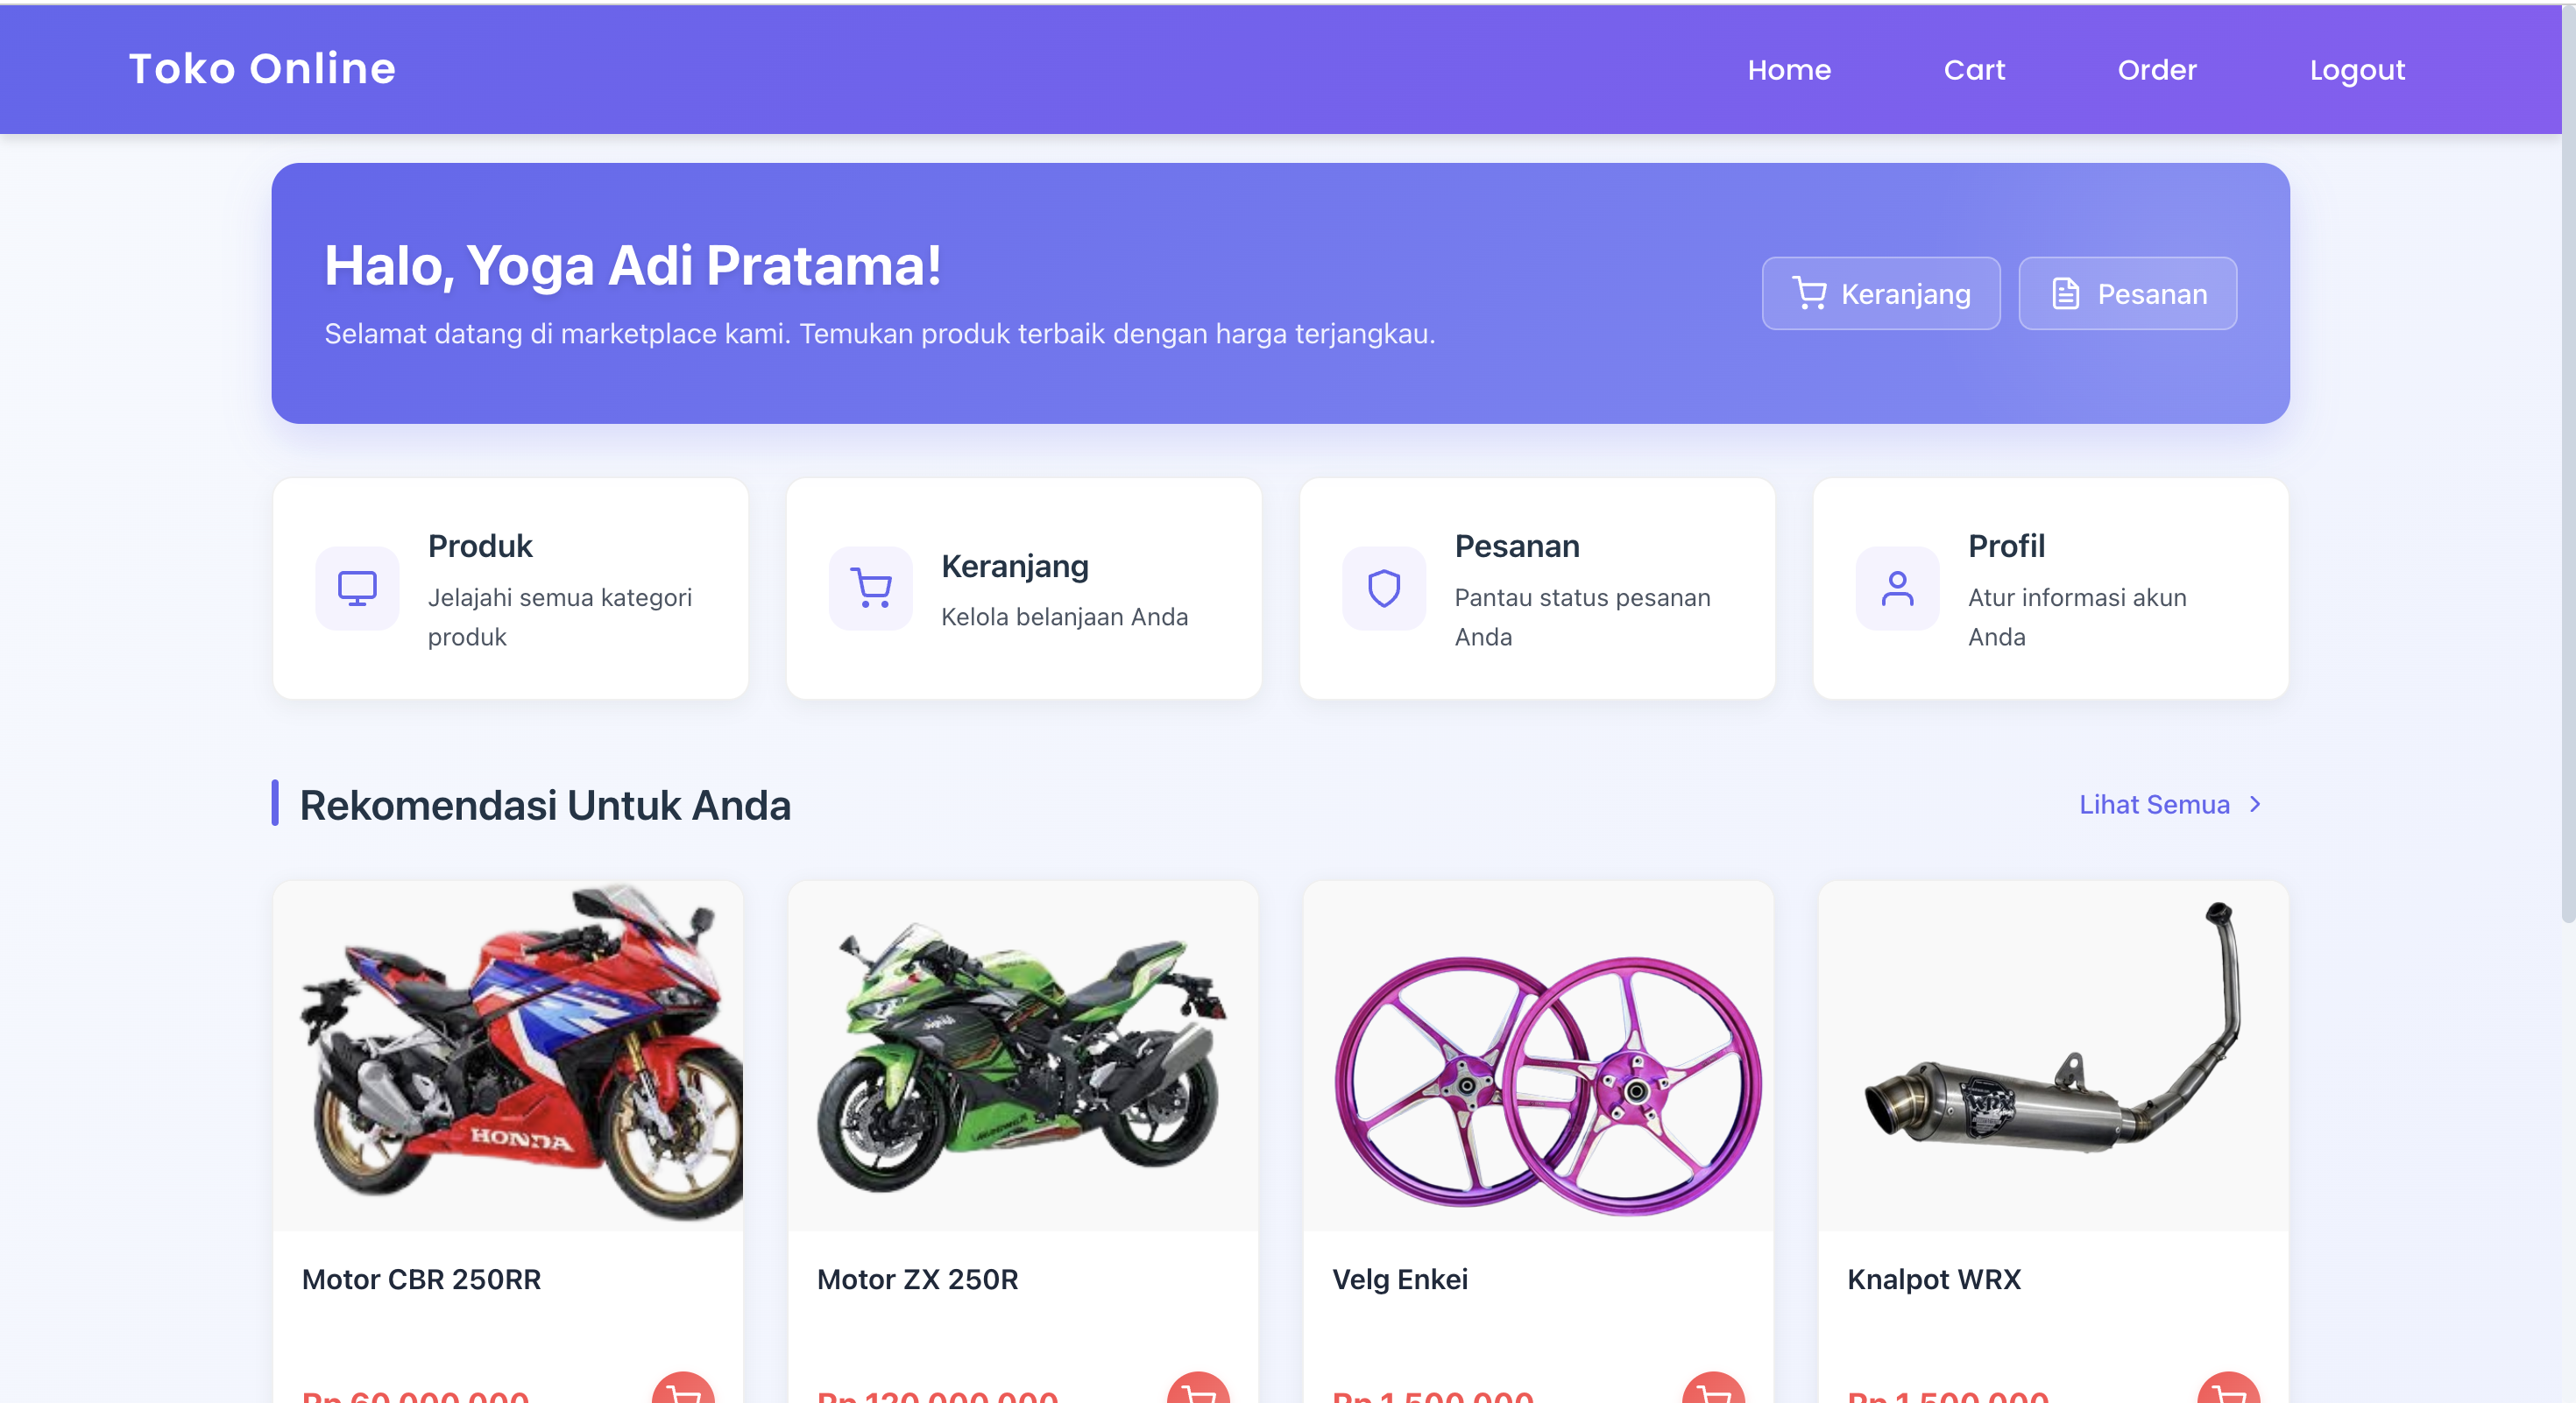Open the Motor CBR 250RR product image
2576x1403 pixels.
[x=508, y=1055]
